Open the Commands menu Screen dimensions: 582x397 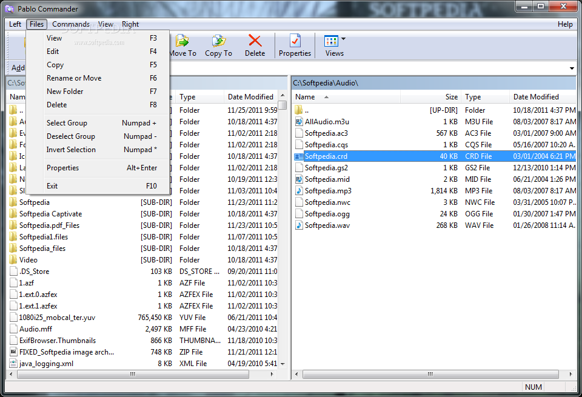tap(71, 24)
